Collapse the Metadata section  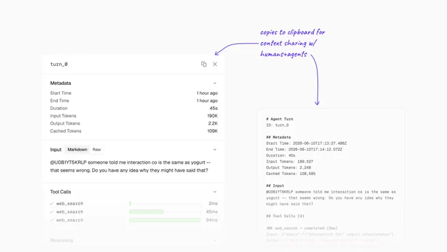[x=215, y=83]
